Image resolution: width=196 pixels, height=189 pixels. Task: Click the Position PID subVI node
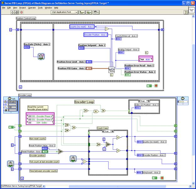pyautogui.click(x=112, y=70)
